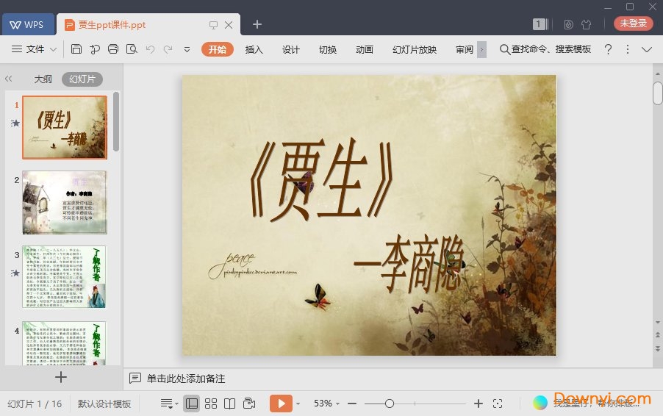Click the slide panel scrollbar
The image size is (663, 416).
pos(116,122)
